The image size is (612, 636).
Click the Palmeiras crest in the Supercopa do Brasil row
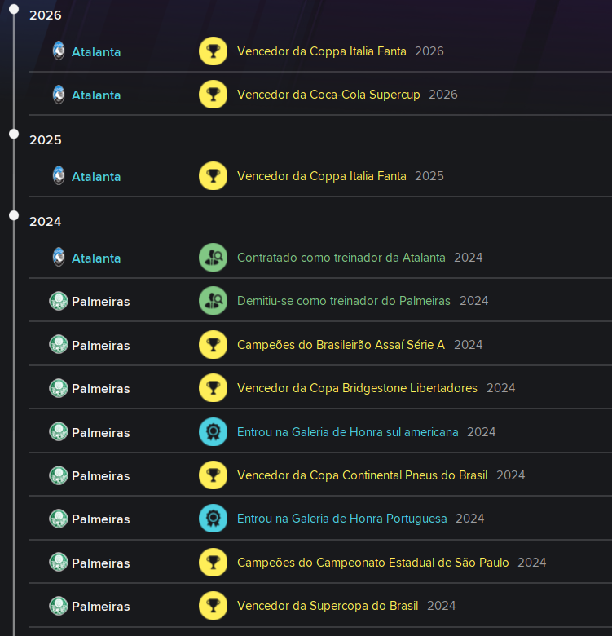click(59, 606)
